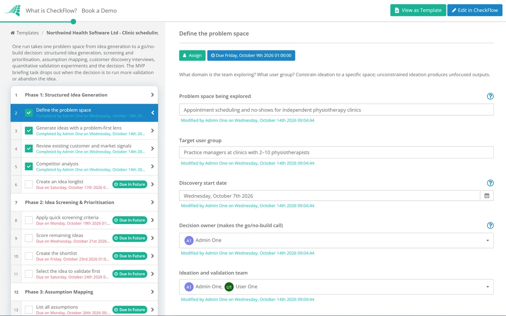This screenshot has height=316, width=506.
Task: Click the CheckFlow logo icon
Action: tap(13, 11)
